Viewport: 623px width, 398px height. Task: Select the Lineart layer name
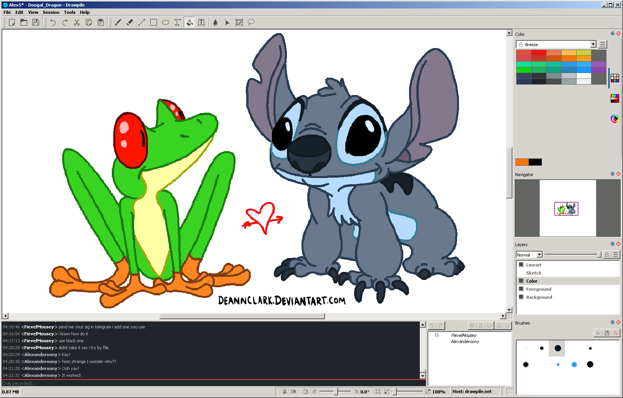pyautogui.click(x=534, y=265)
